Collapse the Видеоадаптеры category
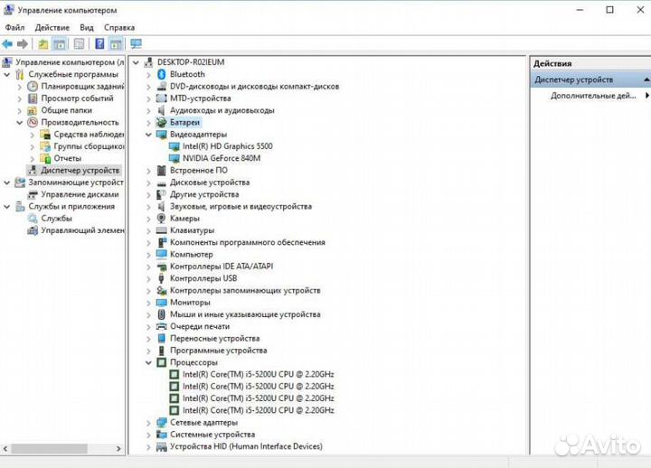 148,135
